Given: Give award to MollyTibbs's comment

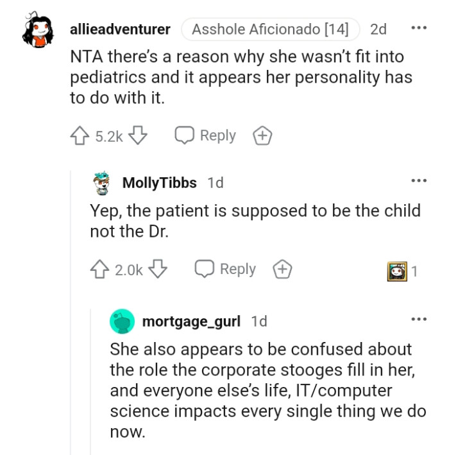Looking at the screenshot, I should (x=282, y=270).
